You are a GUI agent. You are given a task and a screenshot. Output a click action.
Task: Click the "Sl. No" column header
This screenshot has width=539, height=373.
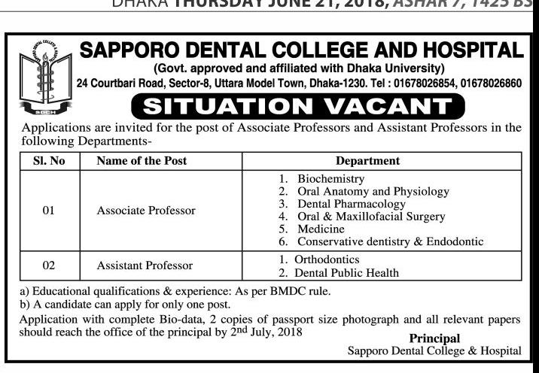click(x=48, y=161)
